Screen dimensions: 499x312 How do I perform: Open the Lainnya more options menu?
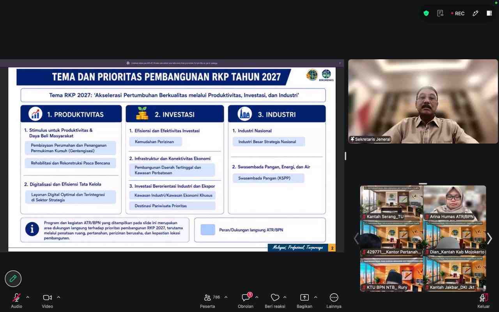pyautogui.click(x=334, y=301)
